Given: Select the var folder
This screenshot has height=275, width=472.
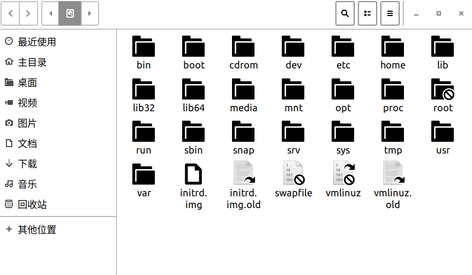Looking at the screenshot, I should [144, 180].
